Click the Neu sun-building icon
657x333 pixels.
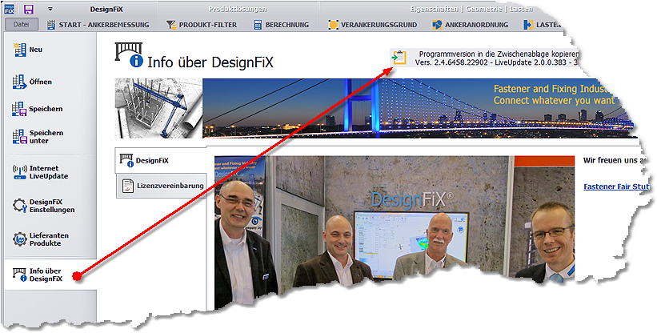coord(20,50)
